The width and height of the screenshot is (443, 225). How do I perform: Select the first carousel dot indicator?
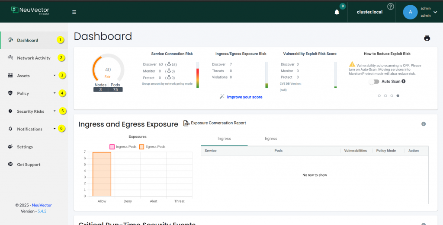click(379, 95)
